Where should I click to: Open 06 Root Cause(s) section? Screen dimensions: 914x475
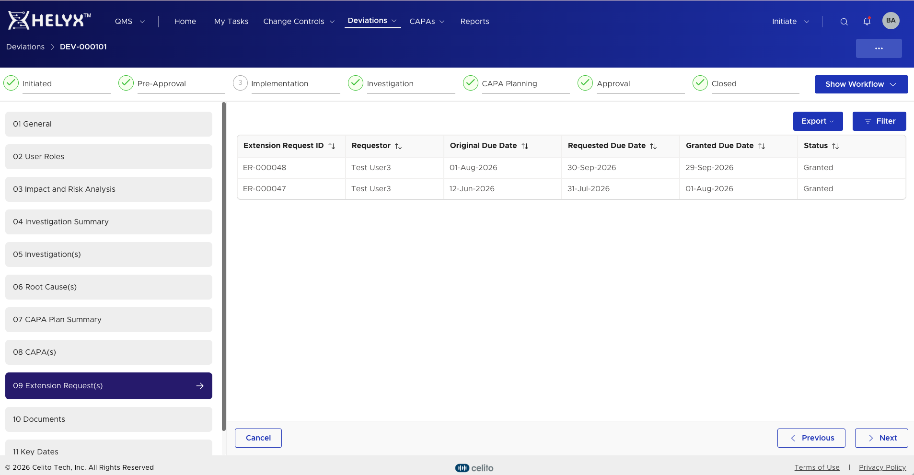tap(109, 287)
